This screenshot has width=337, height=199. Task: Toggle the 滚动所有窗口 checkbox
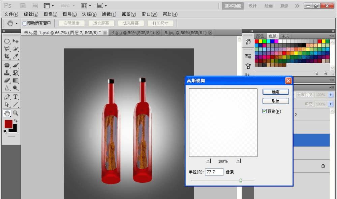point(25,23)
